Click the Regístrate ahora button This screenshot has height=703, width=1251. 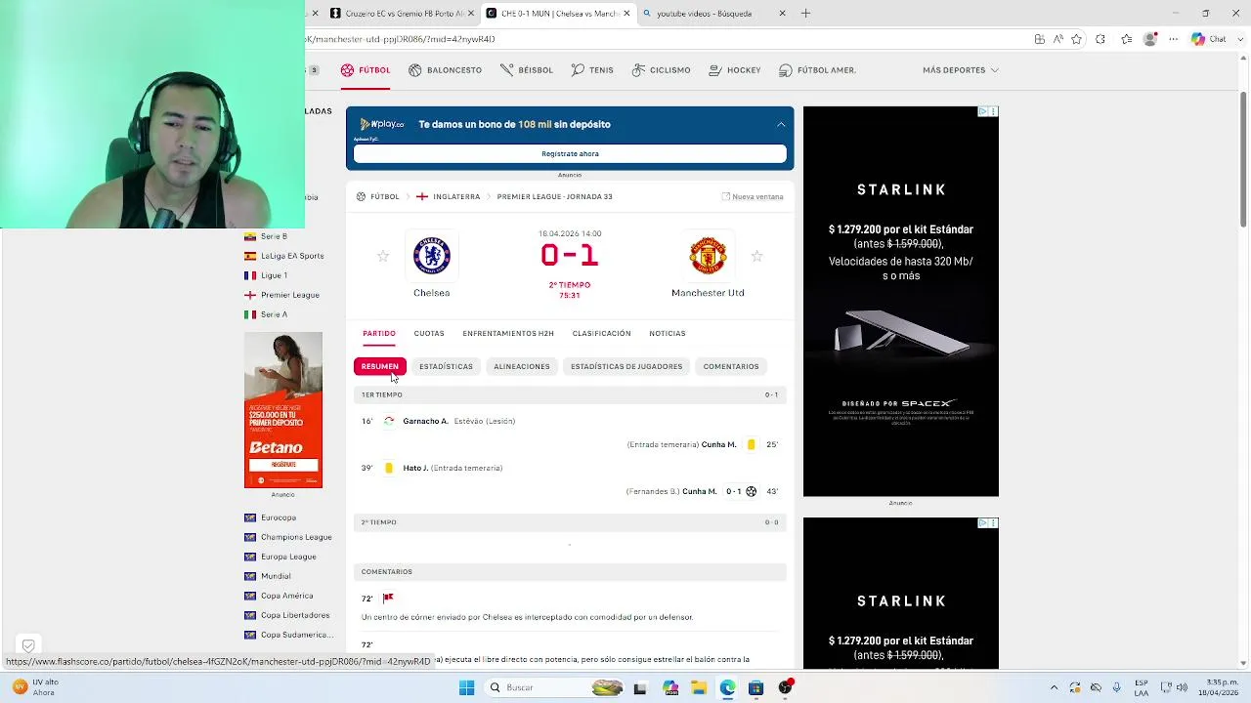point(570,153)
